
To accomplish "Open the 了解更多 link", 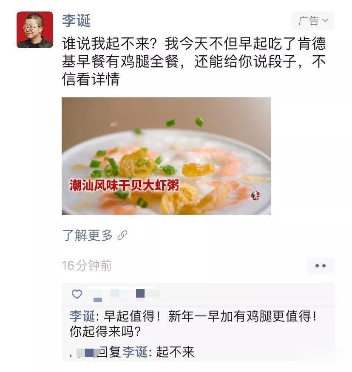I will coord(88,236).
